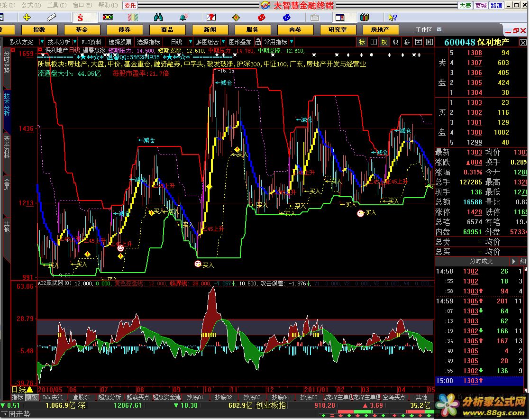The height and width of the screenshot is (420, 530).
Task: Select the 超赢分析 indicator tab
Action: (110, 397)
